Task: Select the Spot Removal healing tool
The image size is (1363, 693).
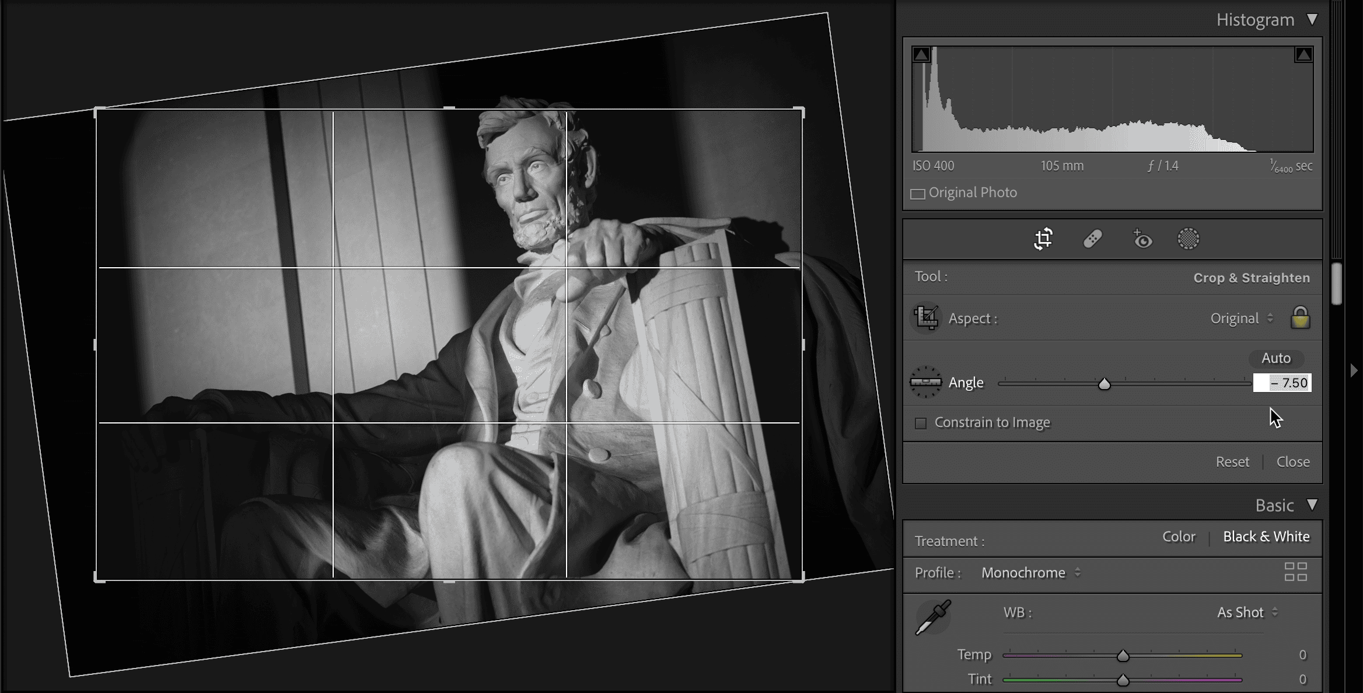Action: coord(1092,239)
